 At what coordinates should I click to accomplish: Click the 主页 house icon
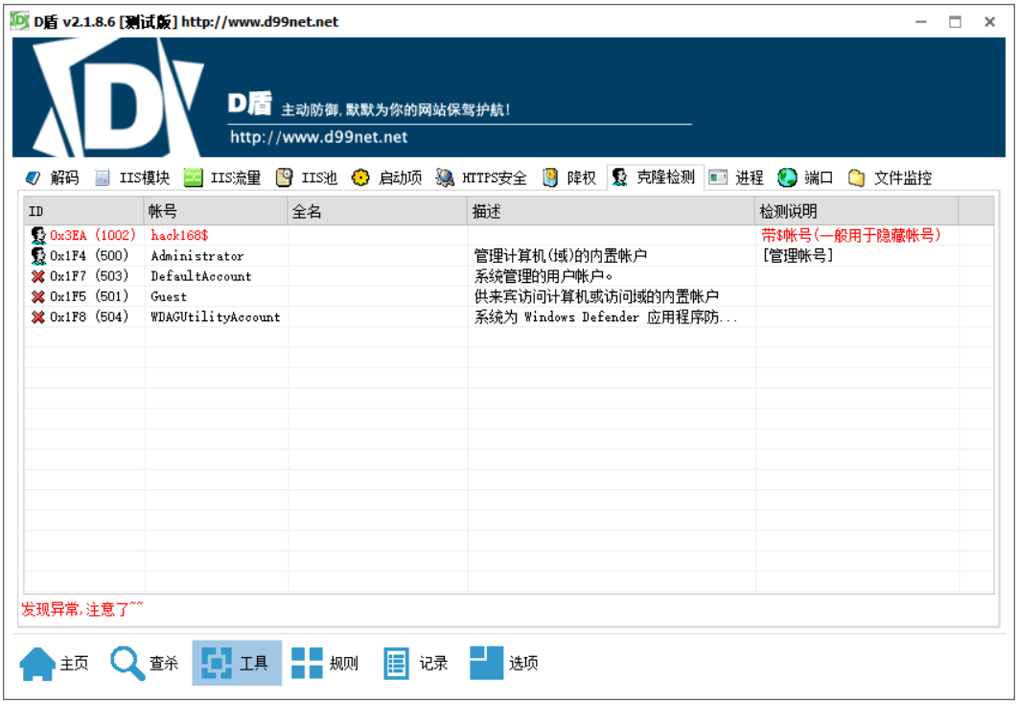coord(37,663)
